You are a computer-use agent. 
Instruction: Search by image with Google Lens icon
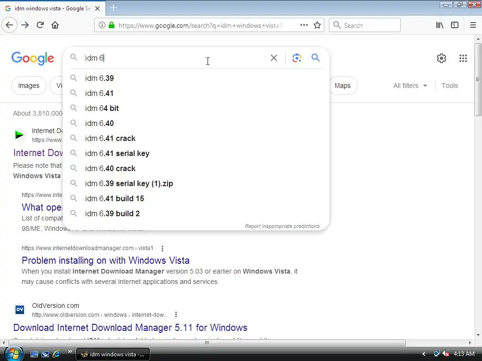coord(297,58)
